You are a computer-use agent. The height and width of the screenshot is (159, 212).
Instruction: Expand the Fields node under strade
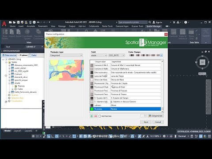click(x=12, y=89)
